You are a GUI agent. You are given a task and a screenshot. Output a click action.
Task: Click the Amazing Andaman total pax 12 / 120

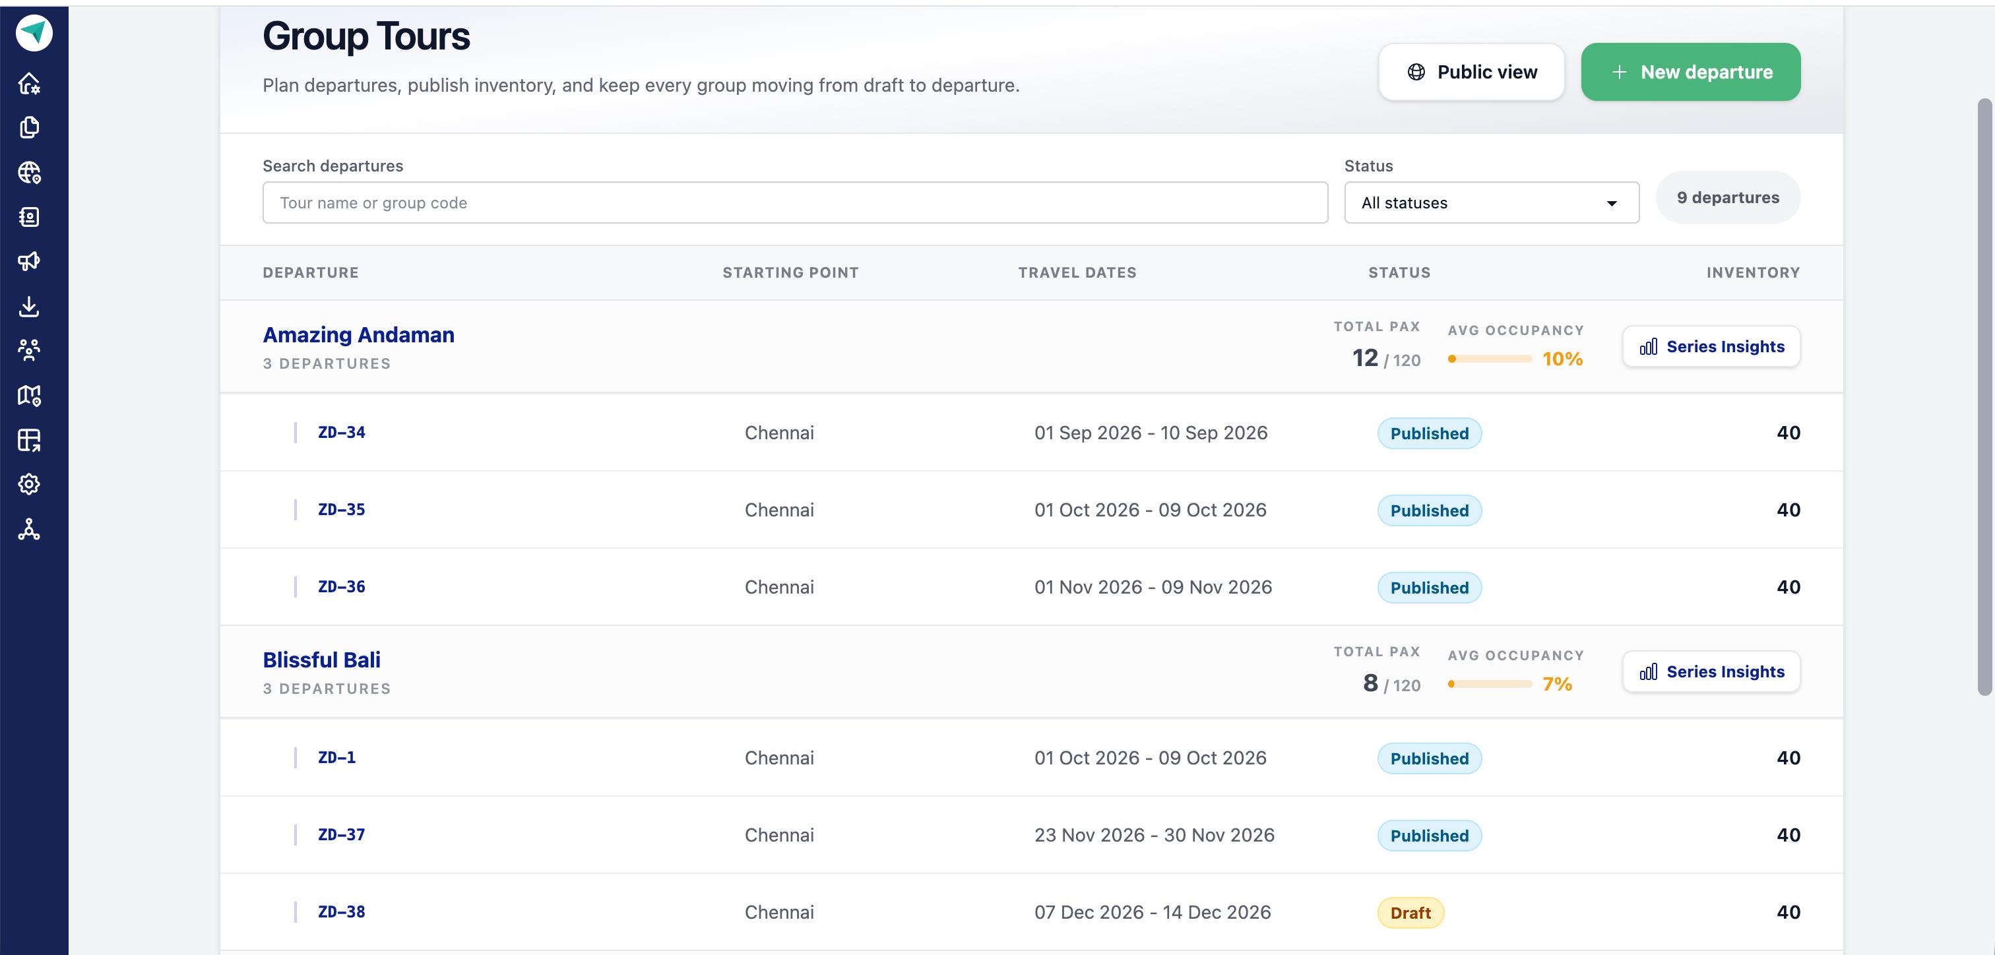pyautogui.click(x=1386, y=358)
